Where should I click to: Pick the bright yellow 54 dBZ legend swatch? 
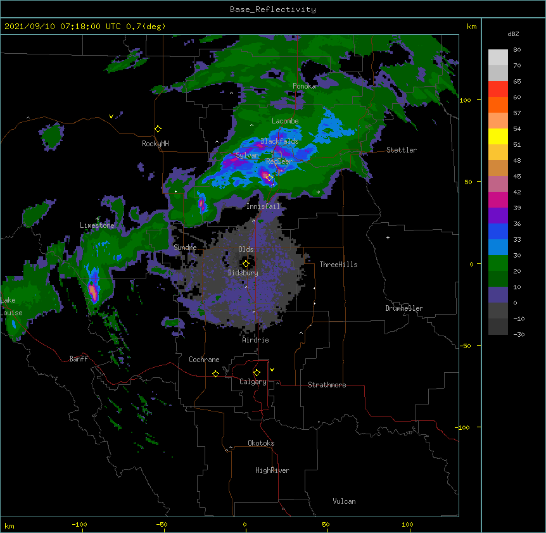[x=498, y=136]
